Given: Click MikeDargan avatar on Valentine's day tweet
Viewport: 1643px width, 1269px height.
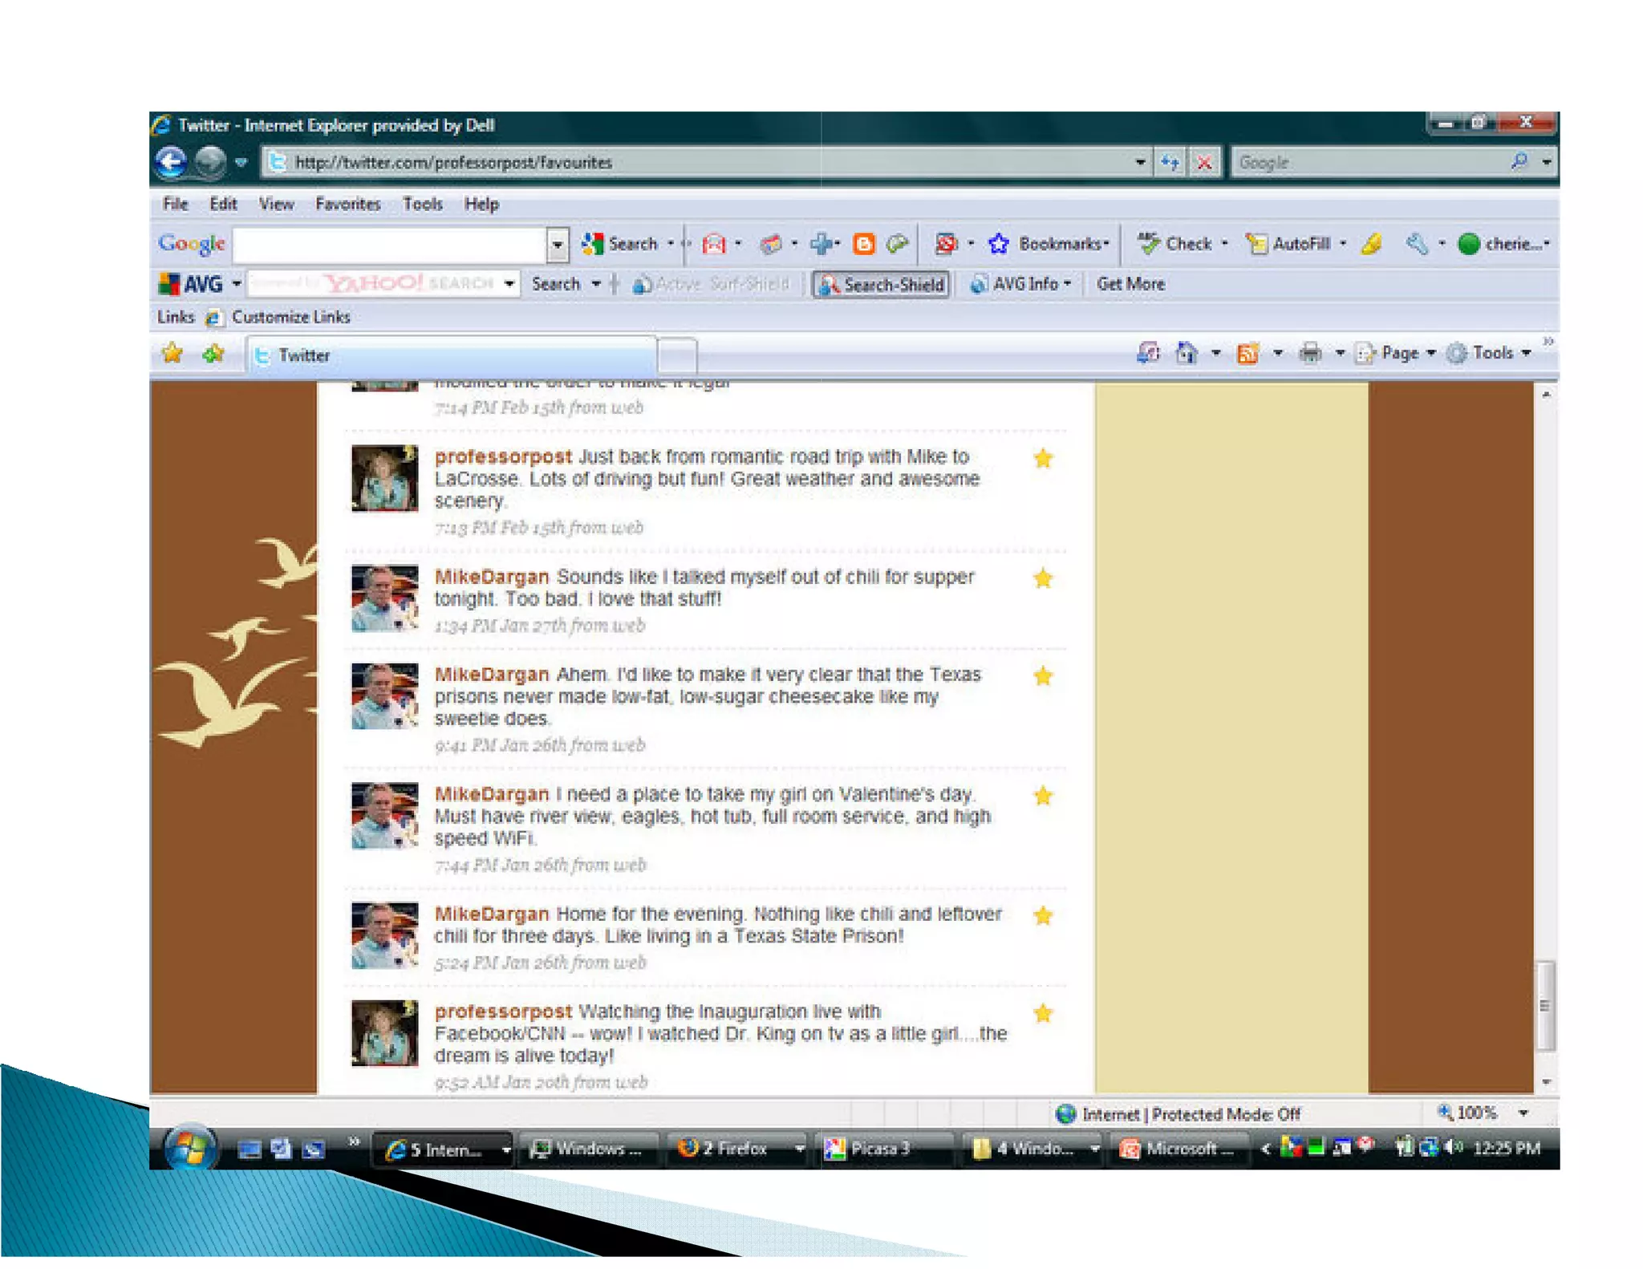Looking at the screenshot, I should [385, 816].
